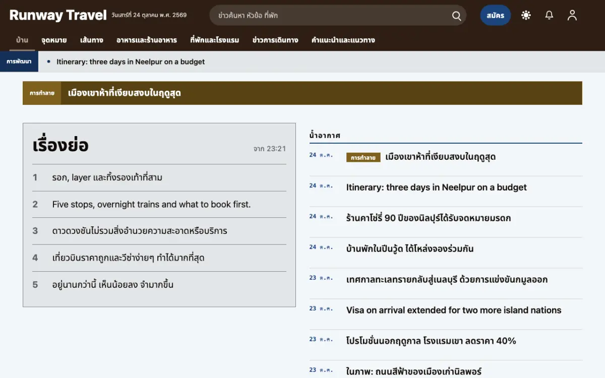
Task: Open latest-list story เมืองเขาห้าที่เงียบสงบในฤดูสุด
Action: pos(440,157)
